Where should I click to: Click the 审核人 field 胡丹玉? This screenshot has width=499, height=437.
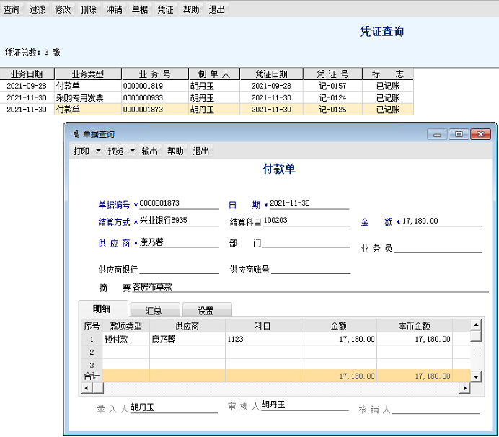304,405
